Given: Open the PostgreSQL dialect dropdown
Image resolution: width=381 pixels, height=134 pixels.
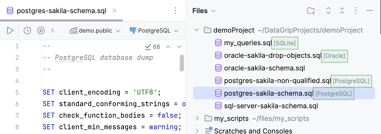Looking at the screenshot, I should click(x=154, y=31).
